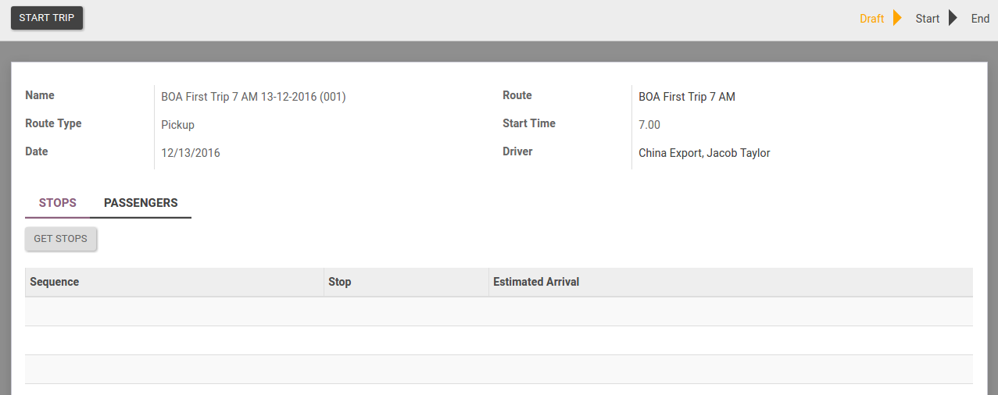Open driver China Export, Jacob Taylor

tap(704, 153)
